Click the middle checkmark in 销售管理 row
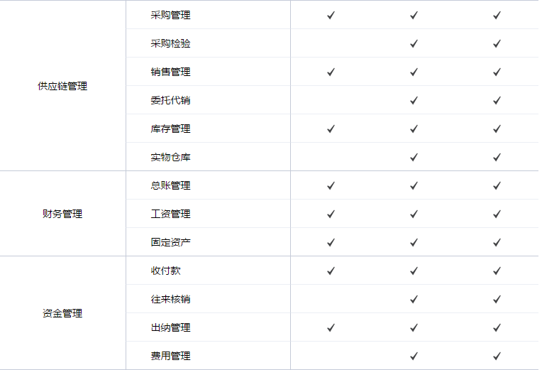The width and height of the screenshot is (542, 370). [x=414, y=72]
